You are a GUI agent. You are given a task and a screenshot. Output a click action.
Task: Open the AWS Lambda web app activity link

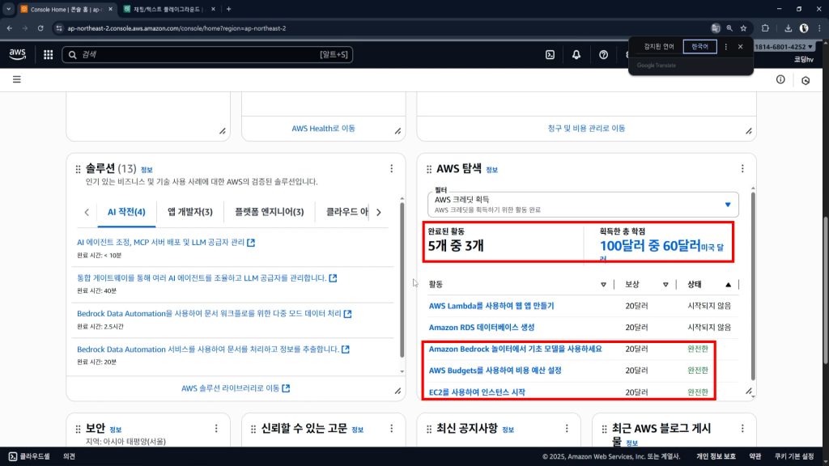[491, 306]
